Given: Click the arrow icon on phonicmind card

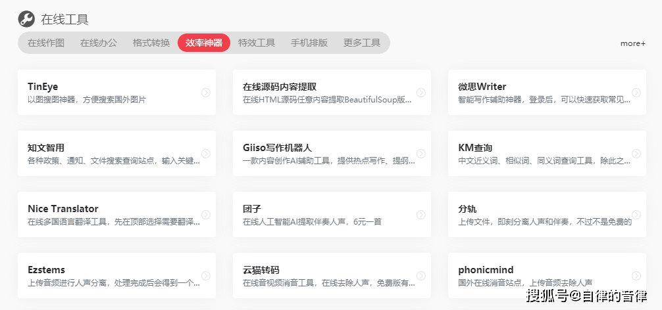Looking at the screenshot, I should [636, 276].
